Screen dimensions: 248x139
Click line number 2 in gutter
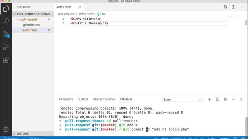(63, 23)
